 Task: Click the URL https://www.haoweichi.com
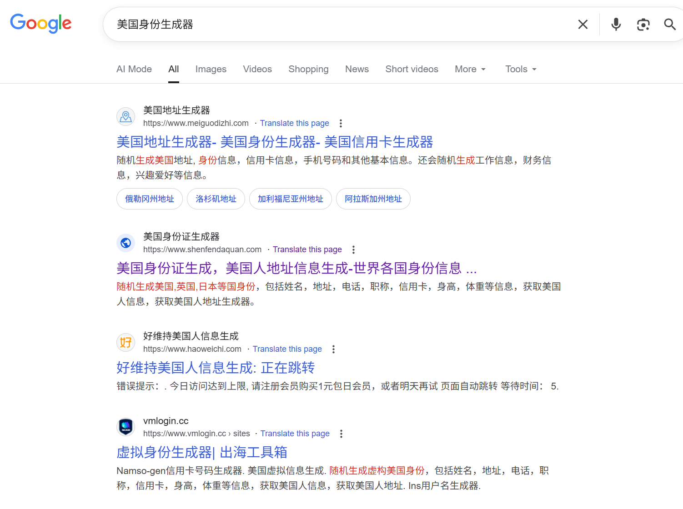click(x=192, y=349)
